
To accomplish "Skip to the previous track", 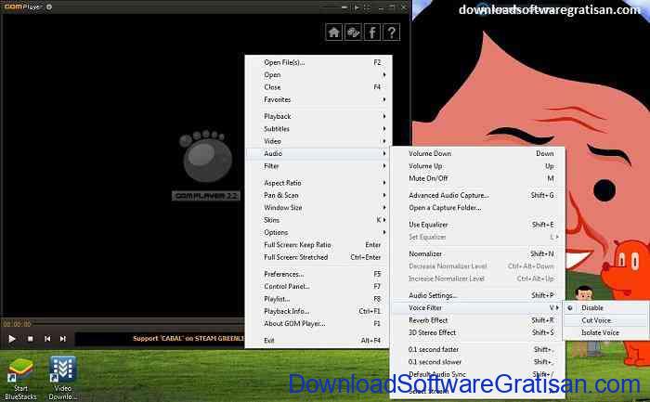I will click(47, 339).
